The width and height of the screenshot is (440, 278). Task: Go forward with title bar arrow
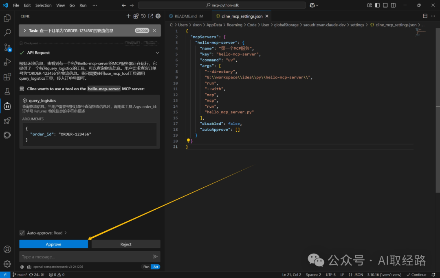tap(132, 5)
